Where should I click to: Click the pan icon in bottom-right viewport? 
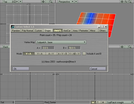tap(122, 47)
